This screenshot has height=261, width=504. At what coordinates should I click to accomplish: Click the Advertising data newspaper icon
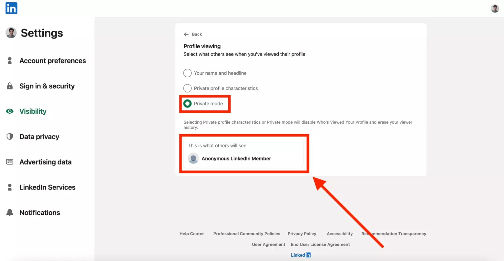point(10,162)
